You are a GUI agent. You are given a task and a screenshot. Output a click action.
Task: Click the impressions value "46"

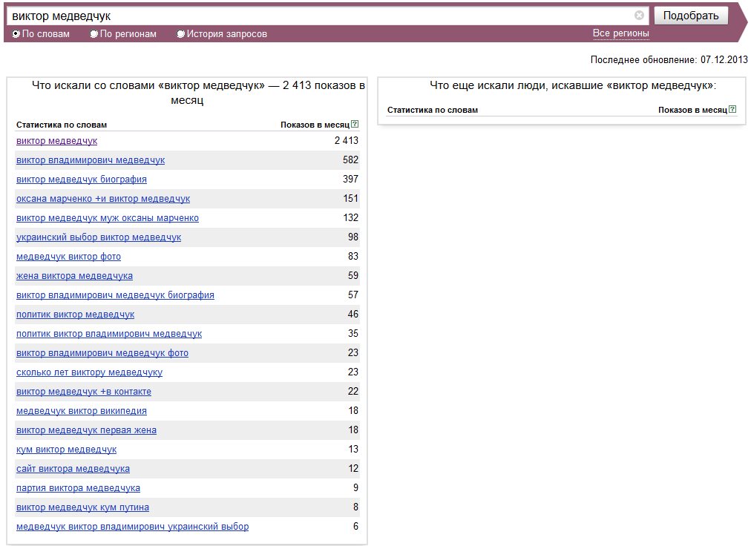coord(353,314)
